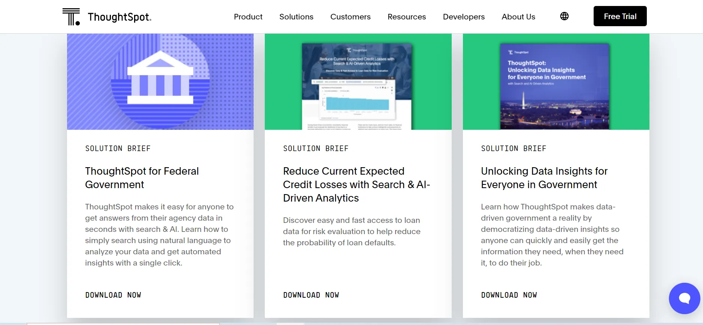The width and height of the screenshot is (703, 325).
Task: Open the ThoughtSpot for Federal Government title
Action: coord(142,178)
